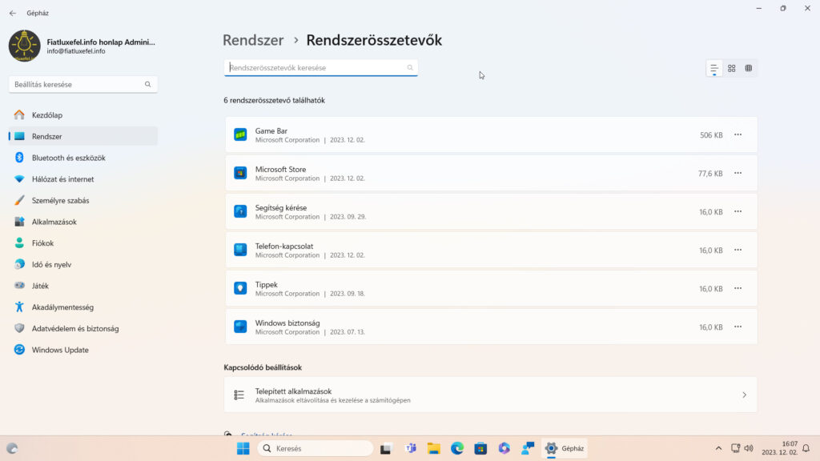Open Microsoft Teams from taskbar

(411, 448)
